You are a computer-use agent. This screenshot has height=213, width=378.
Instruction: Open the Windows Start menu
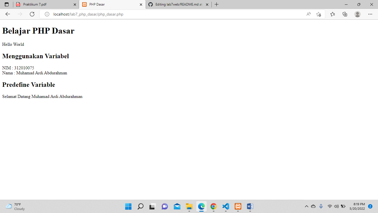click(128, 206)
